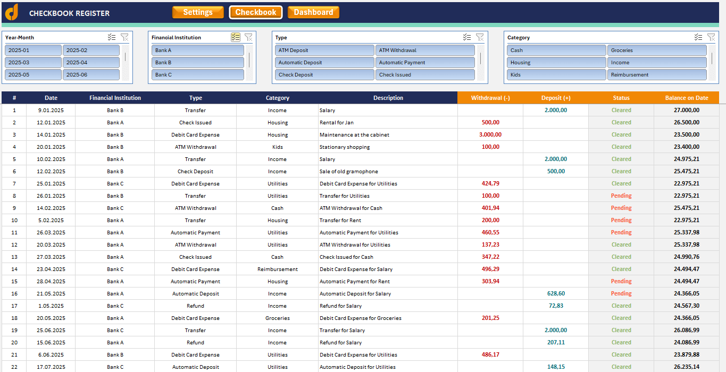Select 2025-06 slicer item

91,75
